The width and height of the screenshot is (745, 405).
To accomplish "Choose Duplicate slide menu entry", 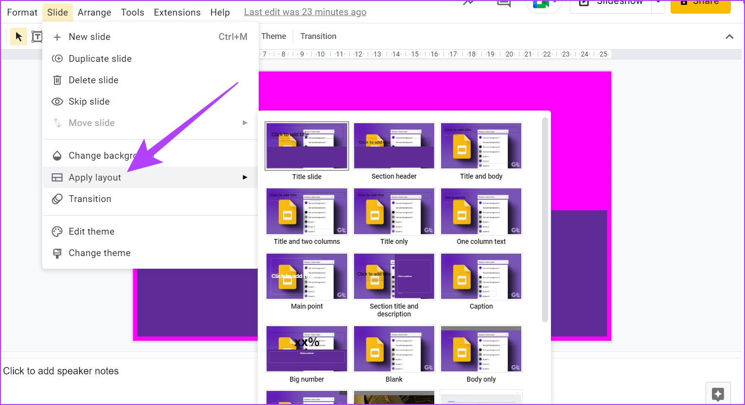I will tap(150, 58).
